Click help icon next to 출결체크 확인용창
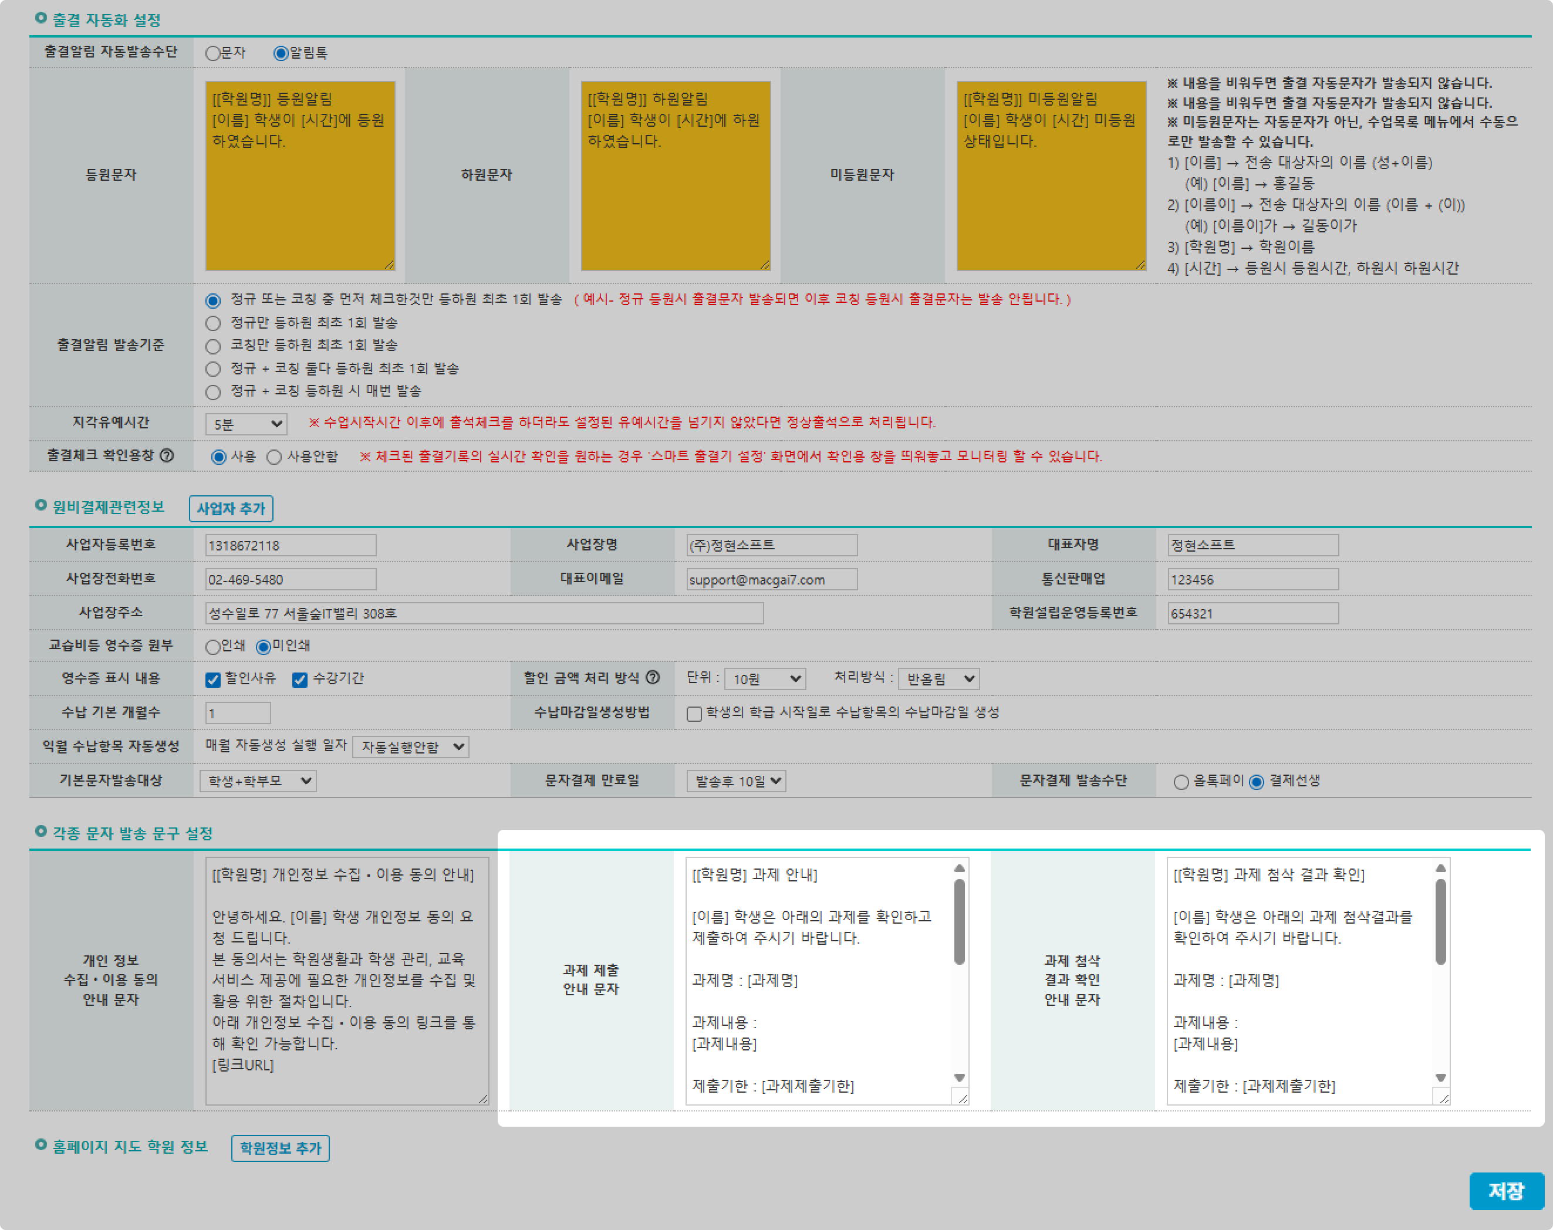The image size is (1553, 1230). (167, 455)
